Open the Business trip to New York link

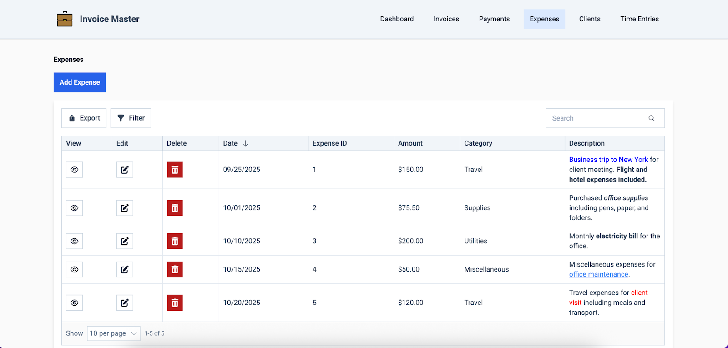(608, 160)
